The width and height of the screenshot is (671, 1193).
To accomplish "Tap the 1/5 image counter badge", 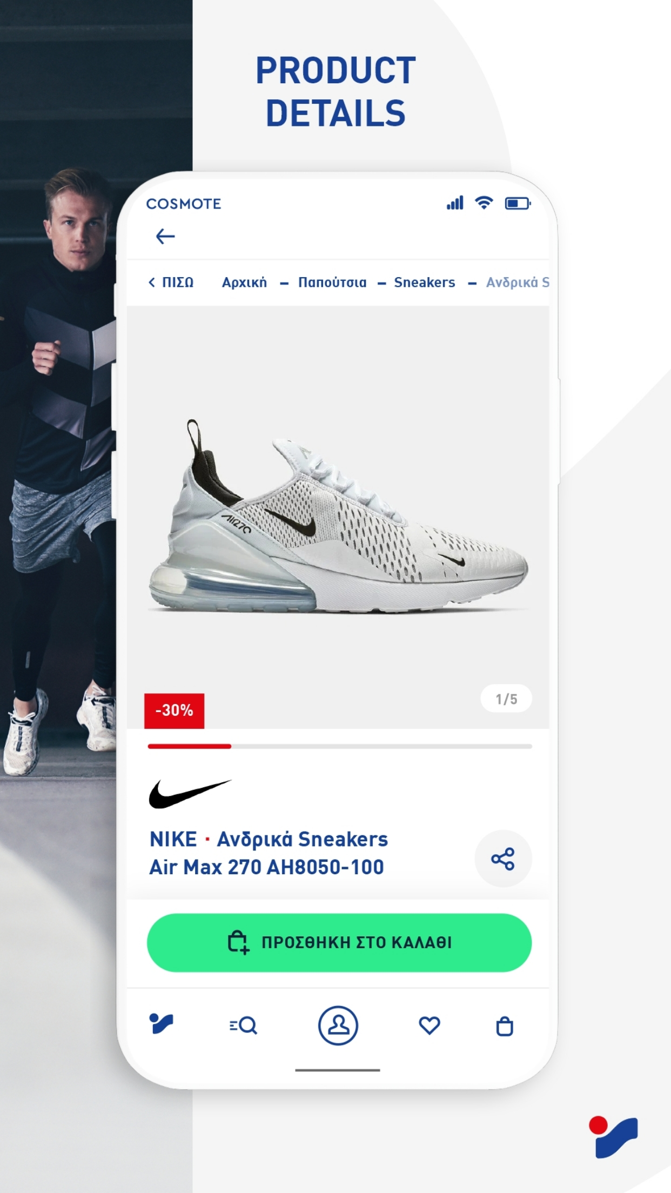I will click(x=506, y=699).
